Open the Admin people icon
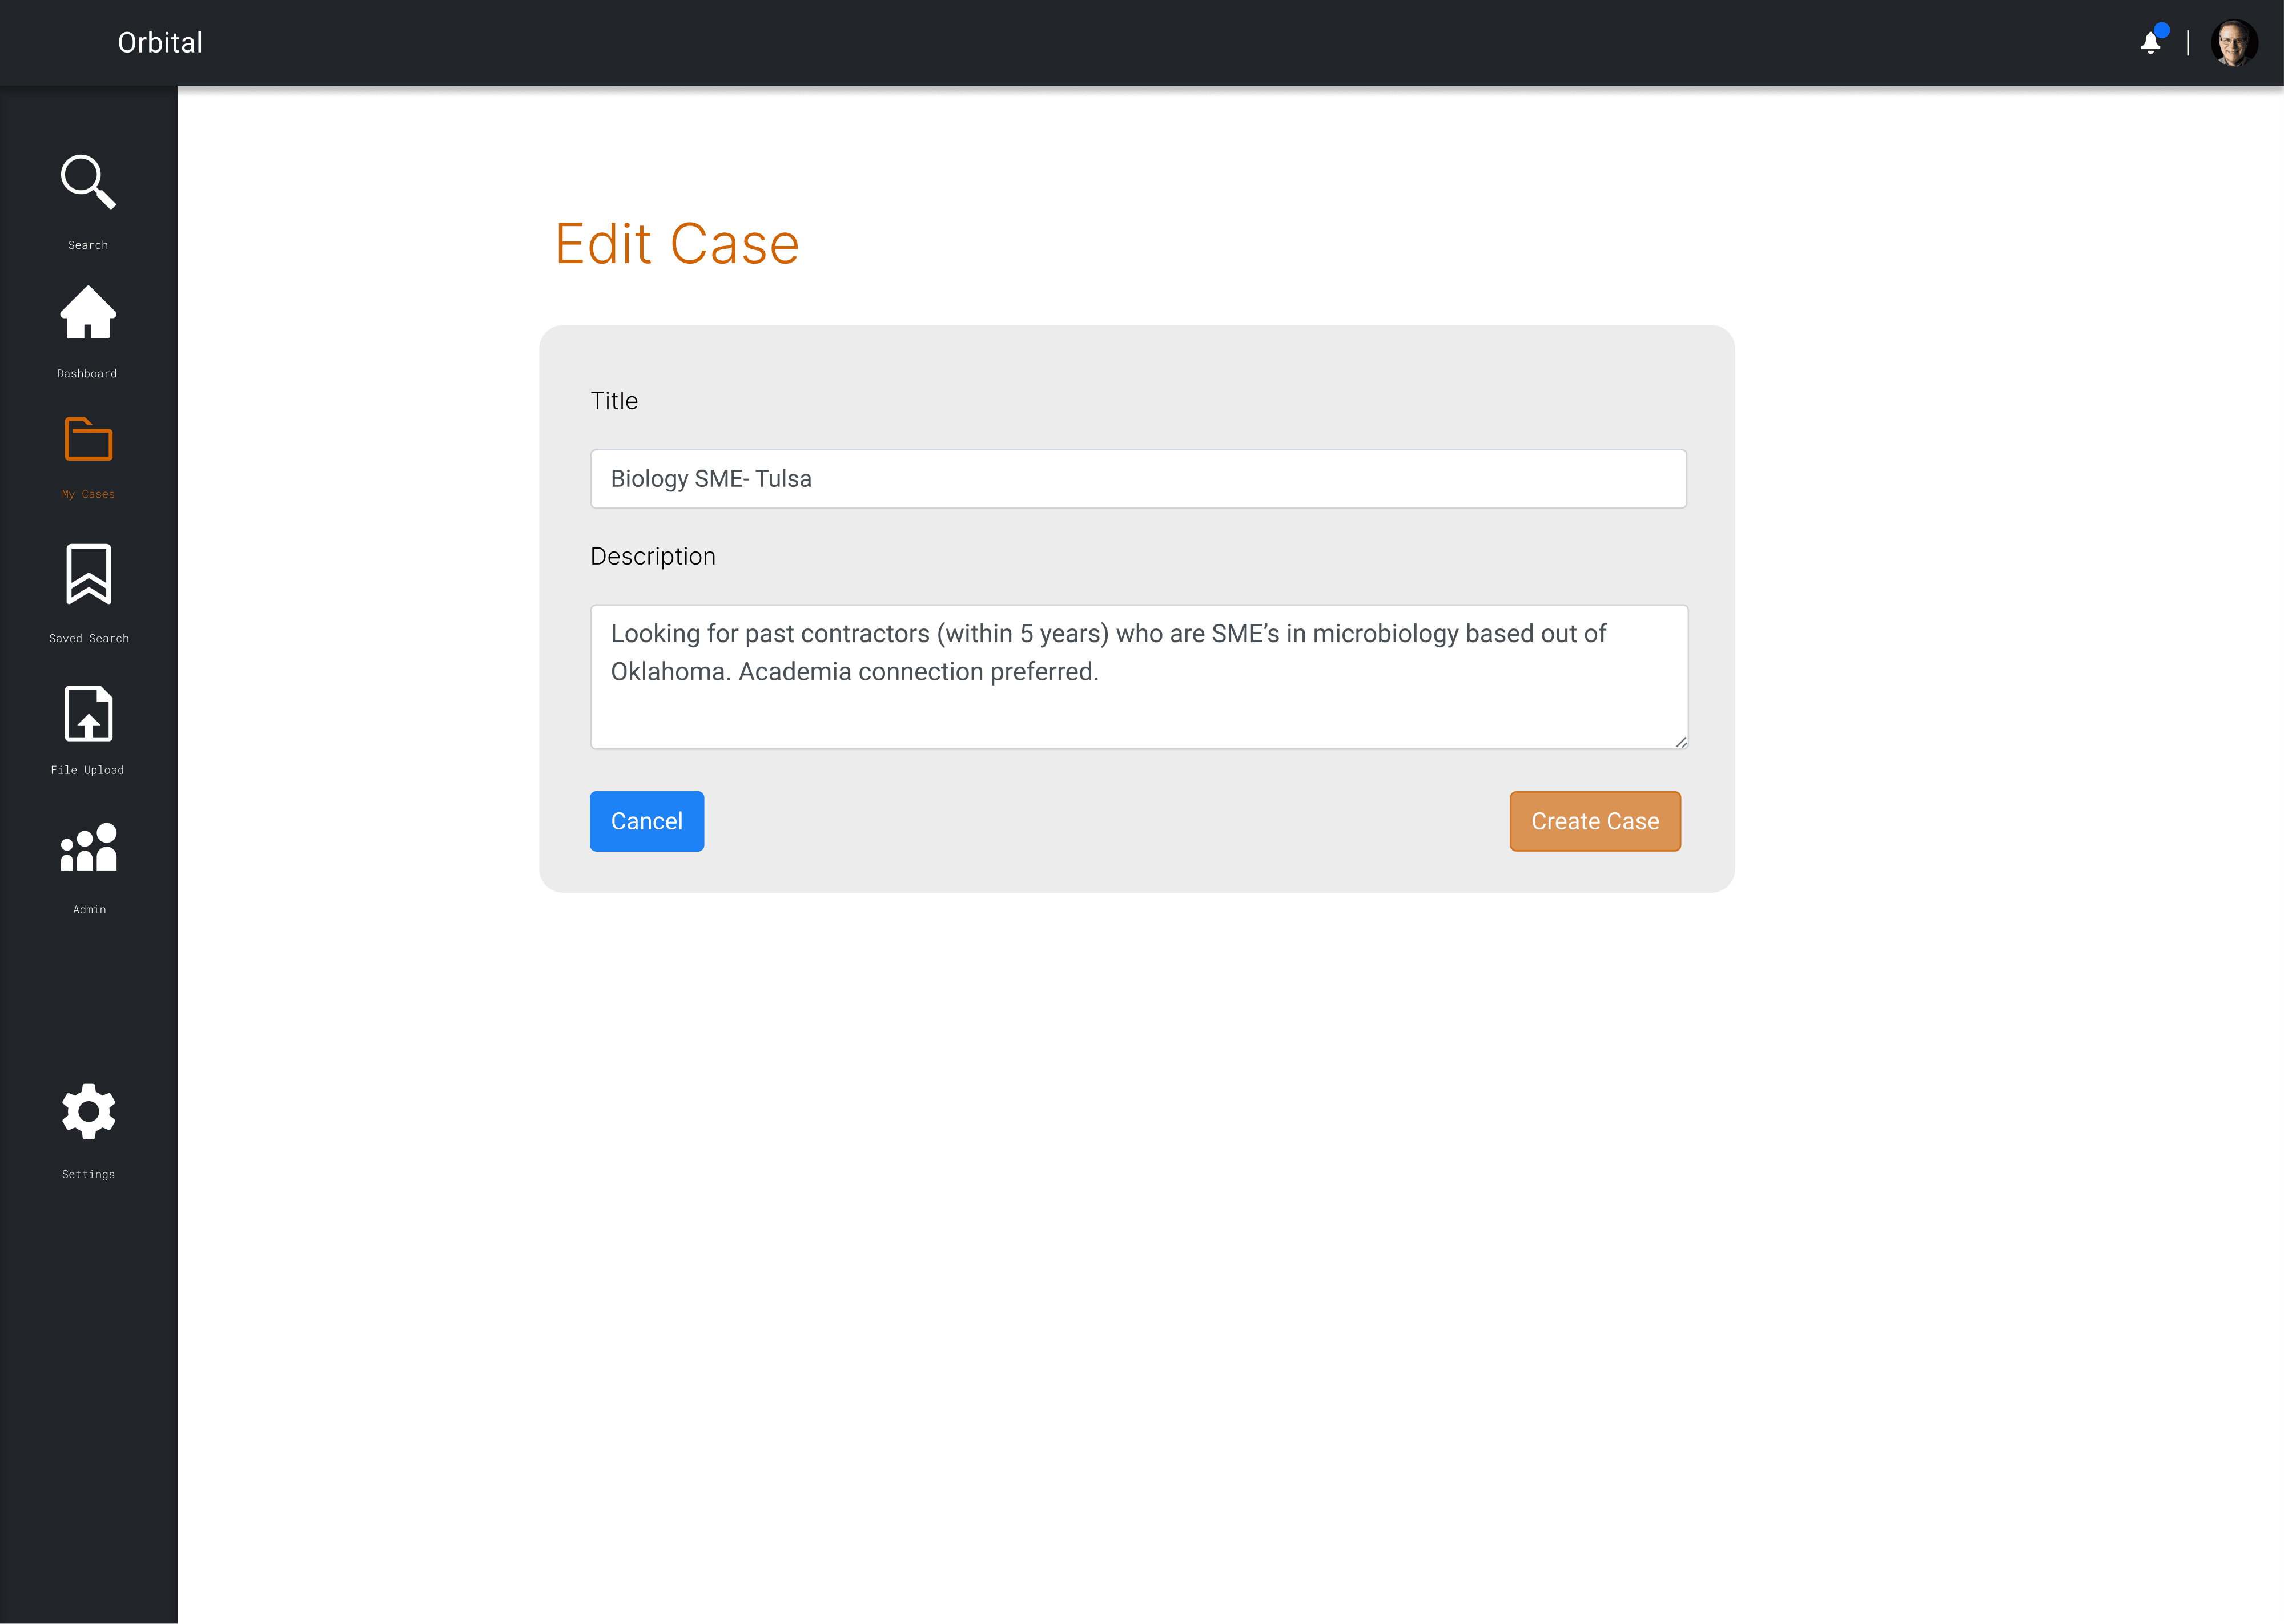The height and width of the screenshot is (1624, 2284). (88, 848)
